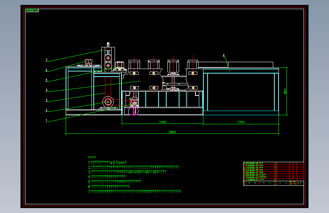
Task: Click the "1450" dimension value
Action: coord(163,122)
